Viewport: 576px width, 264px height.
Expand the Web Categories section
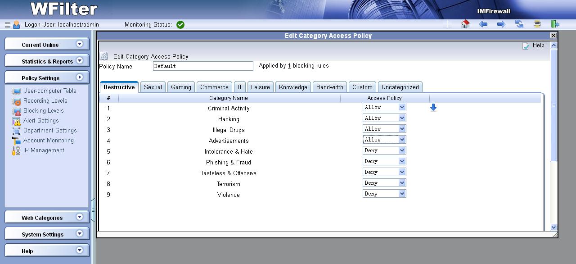click(80, 217)
